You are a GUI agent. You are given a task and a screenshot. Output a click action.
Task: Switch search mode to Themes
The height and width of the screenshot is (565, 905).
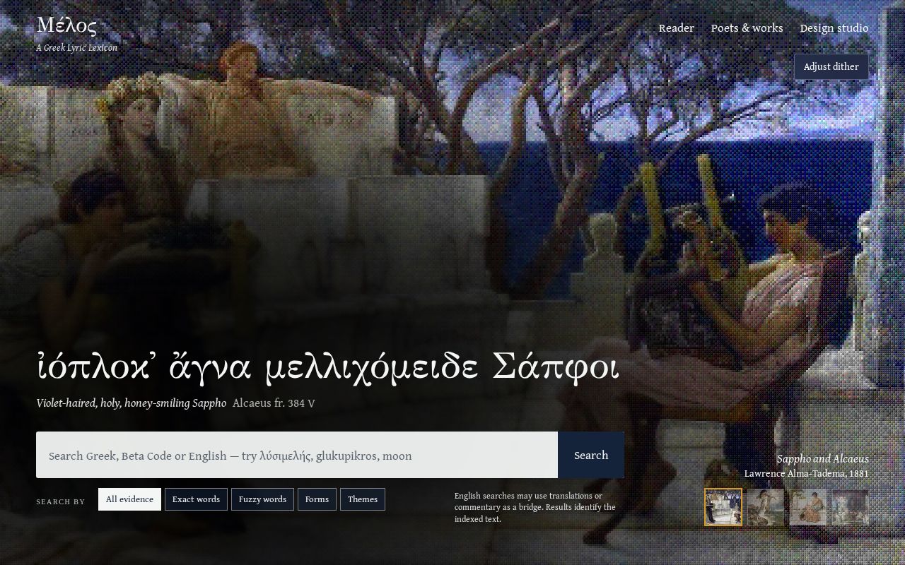pyautogui.click(x=363, y=499)
